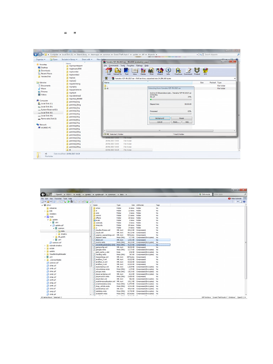
Task: Click the Add icon in WinRAR toolbar
Action: tap(109, 71)
